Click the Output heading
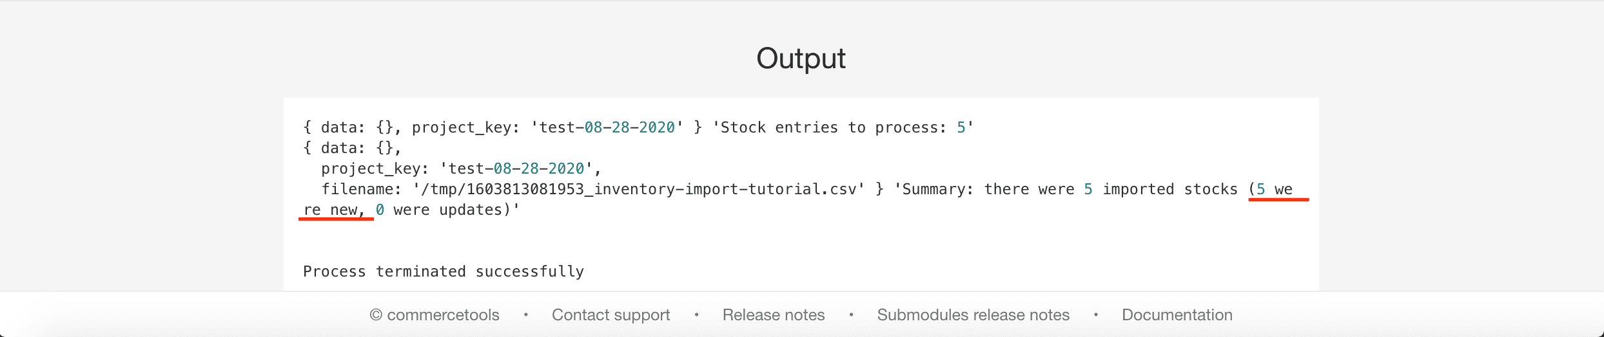 pyautogui.click(x=801, y=59)
